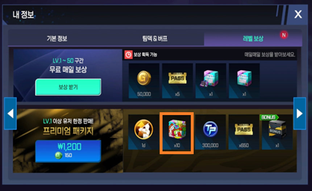The width and height of the screenshot is (312, 191).
Task: Click the red clock reward-available icon
Action: click(128, 55)
